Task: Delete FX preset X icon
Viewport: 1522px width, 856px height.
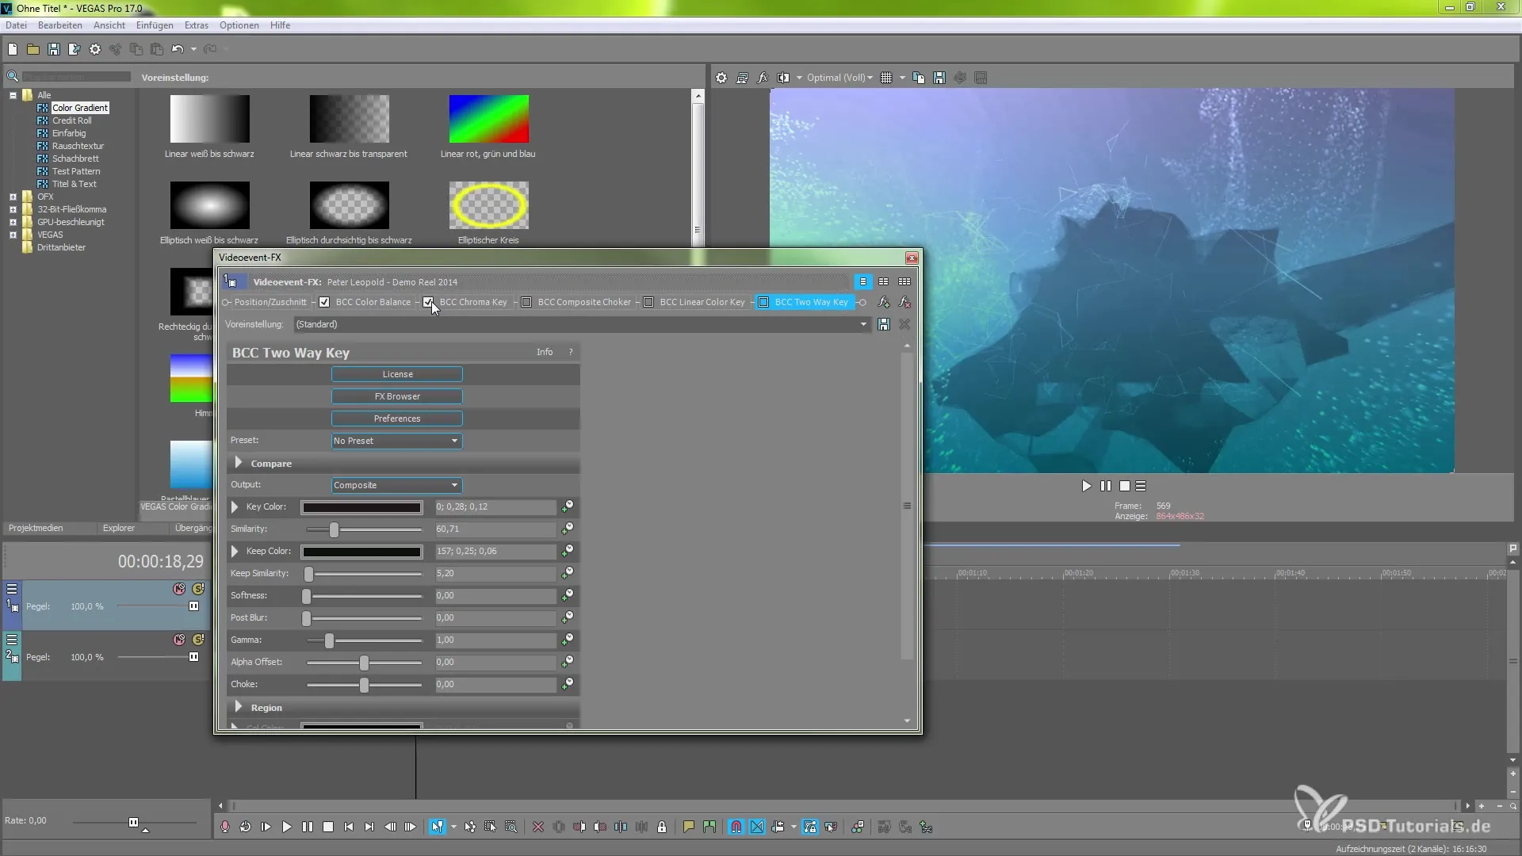Action: coord(904,324)
